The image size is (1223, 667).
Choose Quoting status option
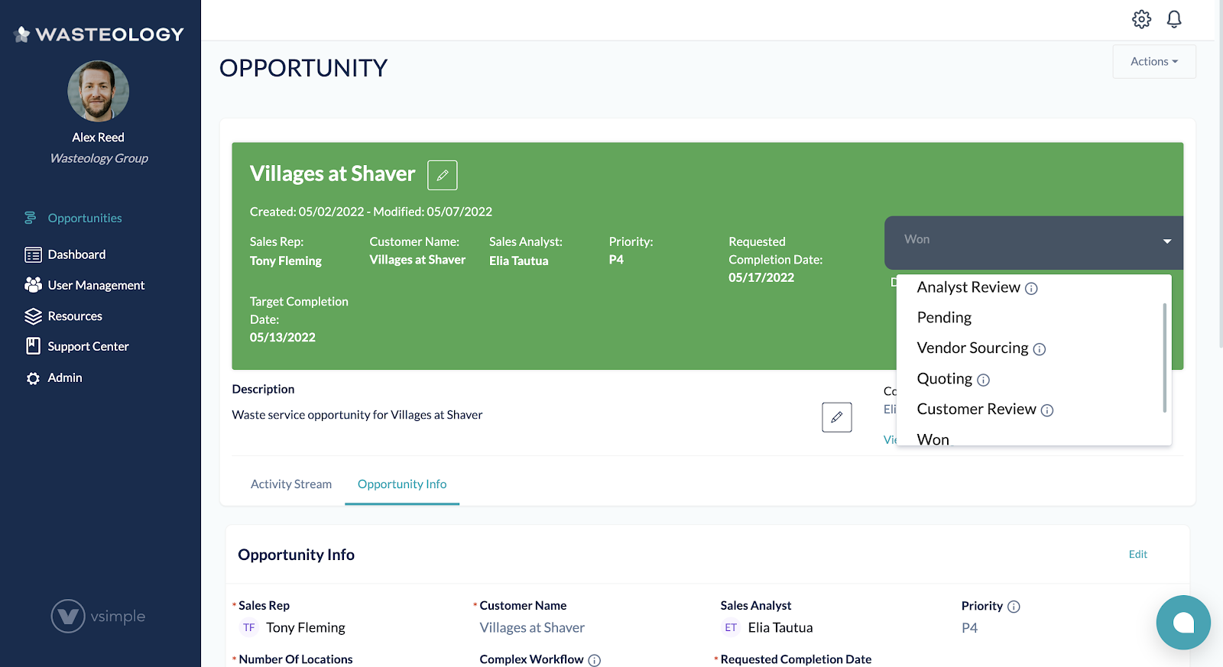pyautogui.click(x=945, y=379)
